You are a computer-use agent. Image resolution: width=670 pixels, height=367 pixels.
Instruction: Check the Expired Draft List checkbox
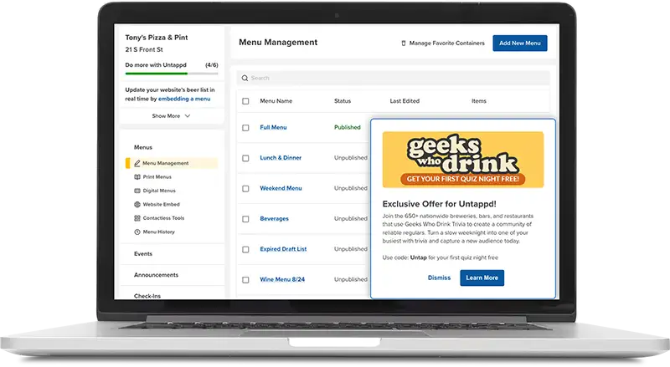point(245,249)
